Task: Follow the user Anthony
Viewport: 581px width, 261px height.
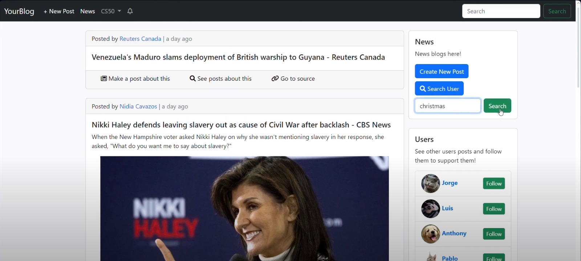Action: pyautogui.click(x=493, y=234)
